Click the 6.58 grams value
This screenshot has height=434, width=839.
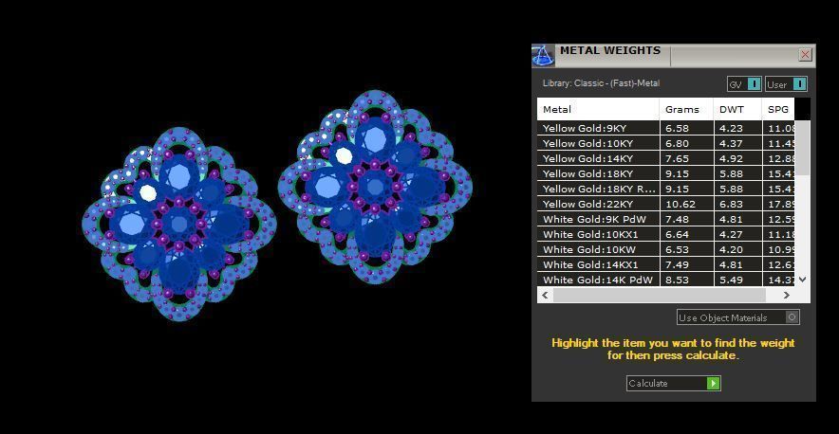tap(677, 128)
